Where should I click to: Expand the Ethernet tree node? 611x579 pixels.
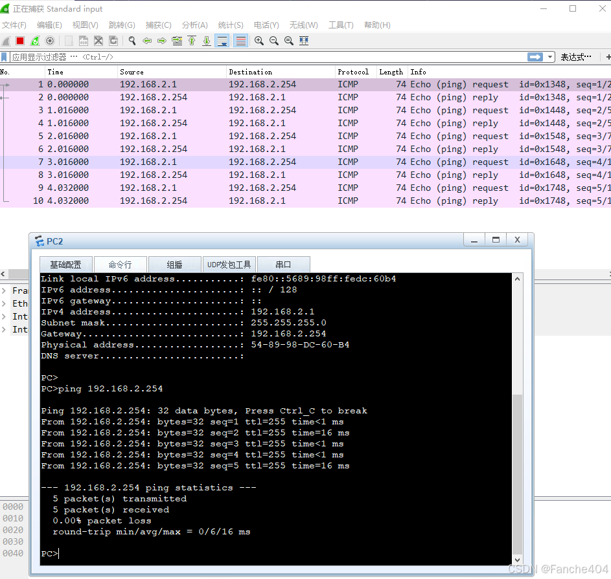point(3,303)
